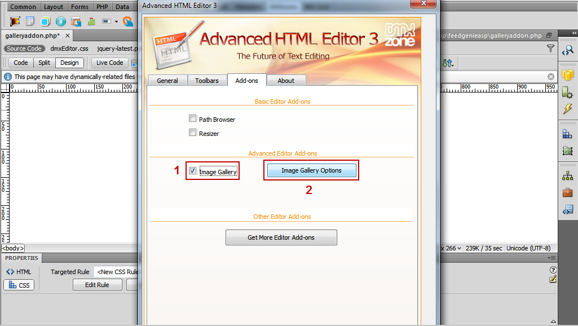Check the Path Browser add-on checkbox
578x326 pixels.
click(x=192, y=118)
